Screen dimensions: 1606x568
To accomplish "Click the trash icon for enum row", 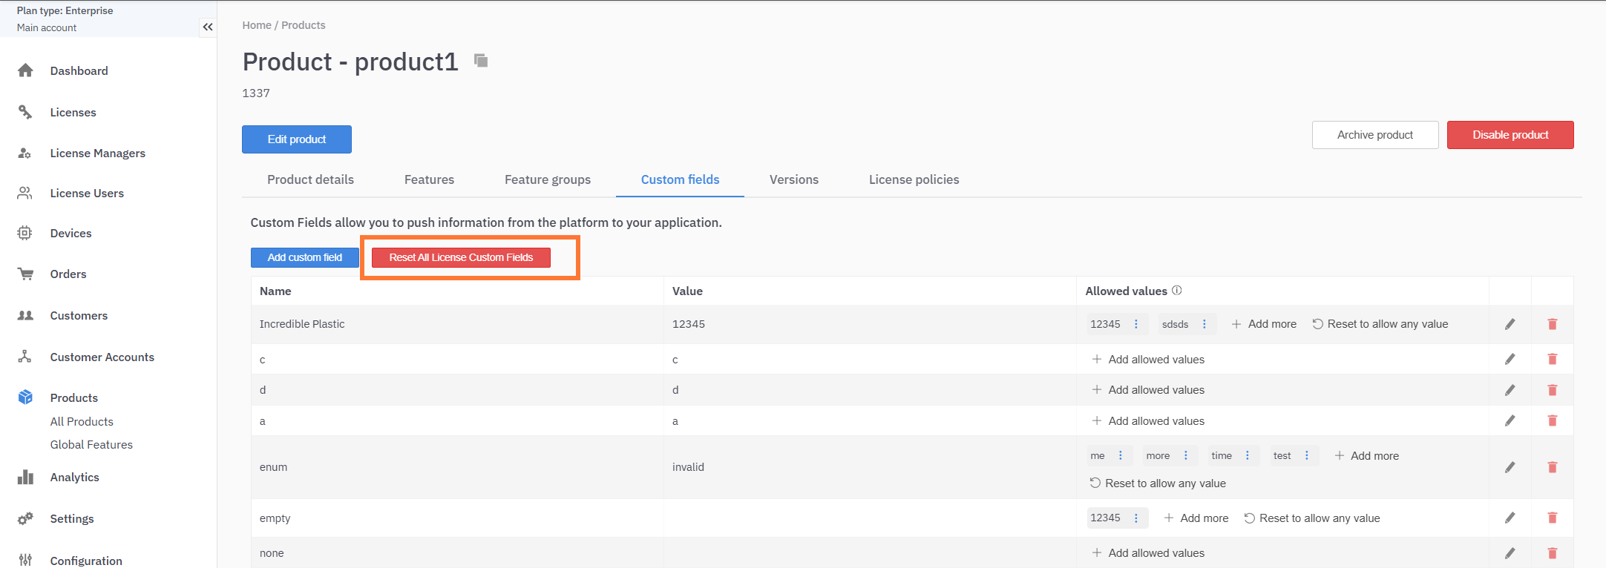I will 1552,467.
